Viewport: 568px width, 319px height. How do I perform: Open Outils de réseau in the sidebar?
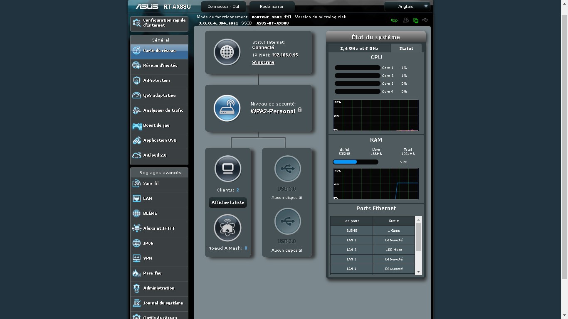[159, 316]
